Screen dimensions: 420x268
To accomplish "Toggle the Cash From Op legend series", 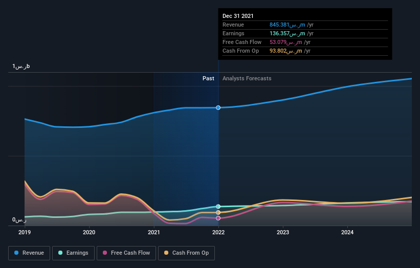I will 186,253.
